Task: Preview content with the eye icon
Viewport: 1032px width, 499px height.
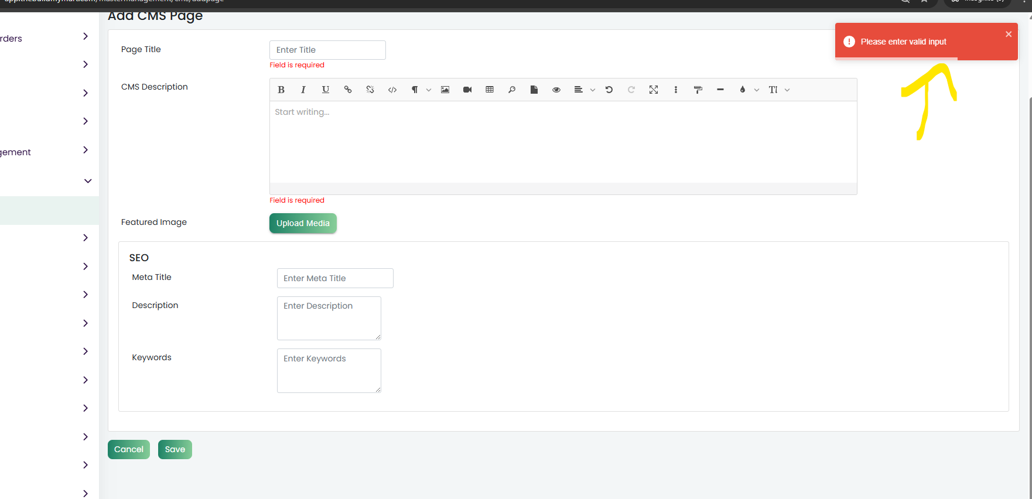Action: (x=556, y=90)
